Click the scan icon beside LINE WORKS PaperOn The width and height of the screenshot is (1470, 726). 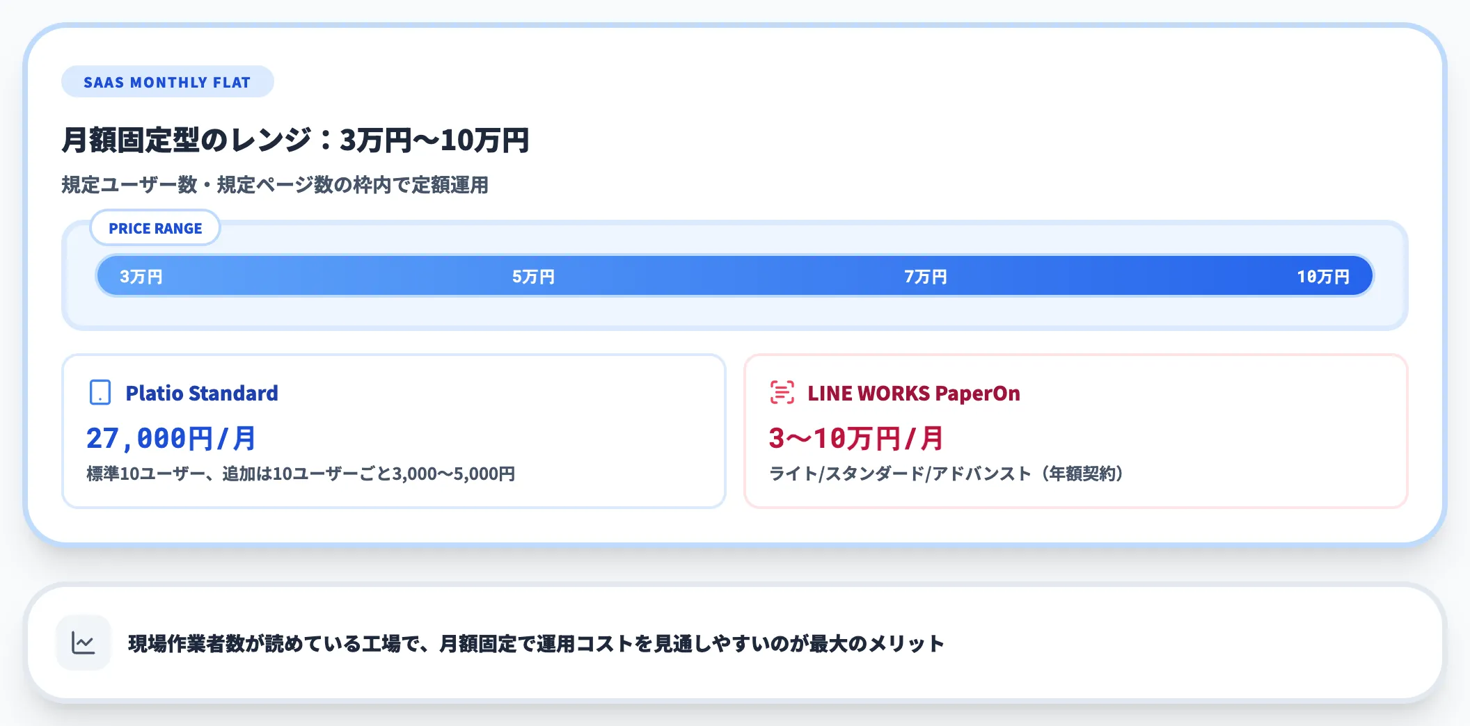click(x=782, y=392)
